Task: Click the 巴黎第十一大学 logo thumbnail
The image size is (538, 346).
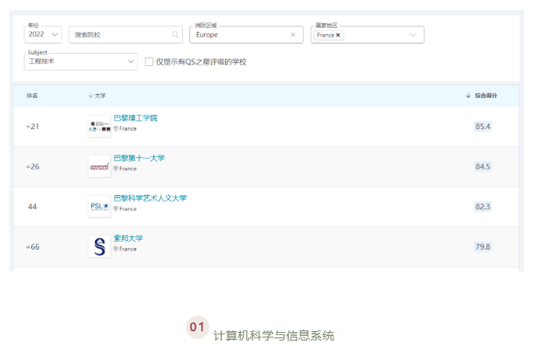Action: point(100,166)
